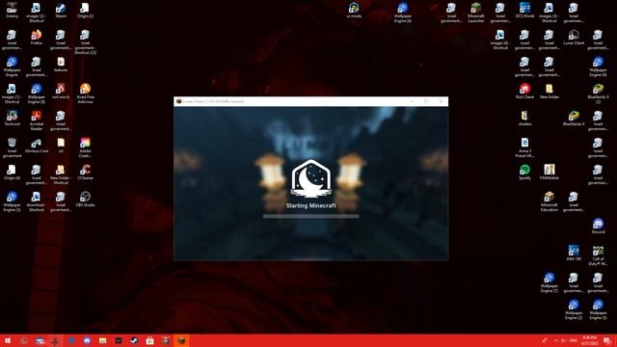Open the BlueStacks X (2) shortcut

tap(598, 93)
